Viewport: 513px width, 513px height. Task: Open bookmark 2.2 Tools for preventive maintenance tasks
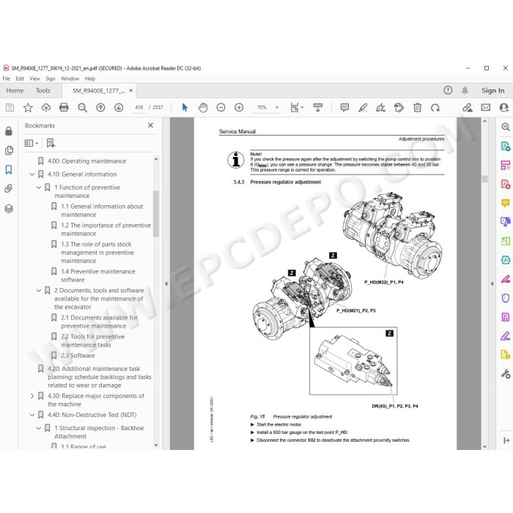[92, 341]
